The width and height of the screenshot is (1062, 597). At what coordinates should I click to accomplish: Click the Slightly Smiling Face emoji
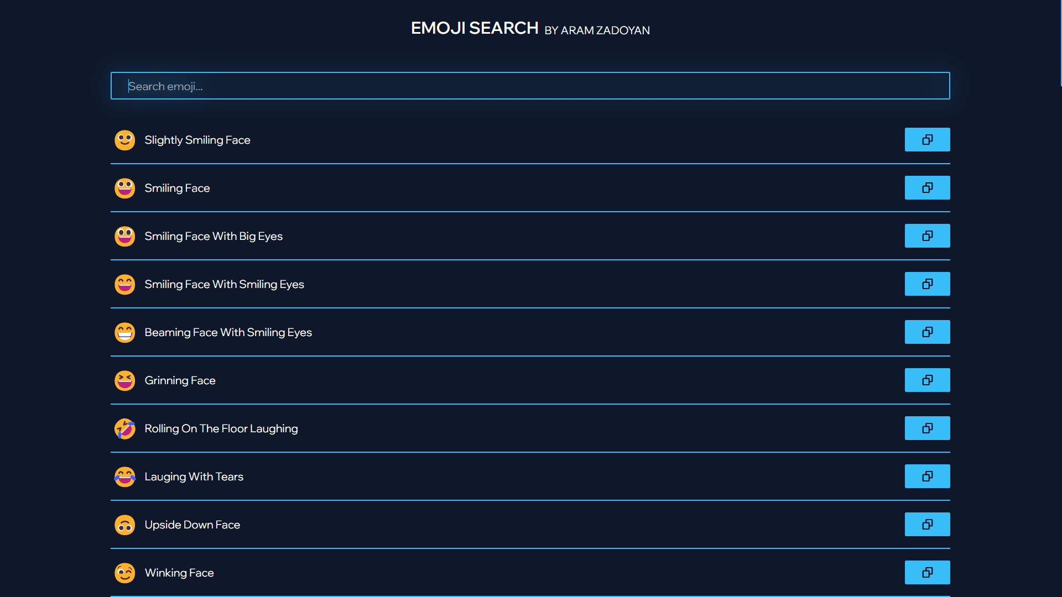coord(126,140)
